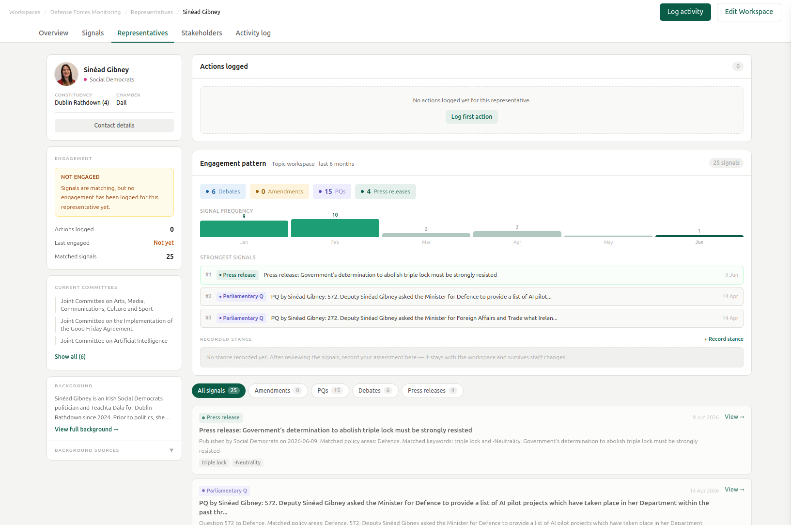Select the Debates 6 filter pill
Image resolution: width=791 pixels, height=525 pixels.
375,391
